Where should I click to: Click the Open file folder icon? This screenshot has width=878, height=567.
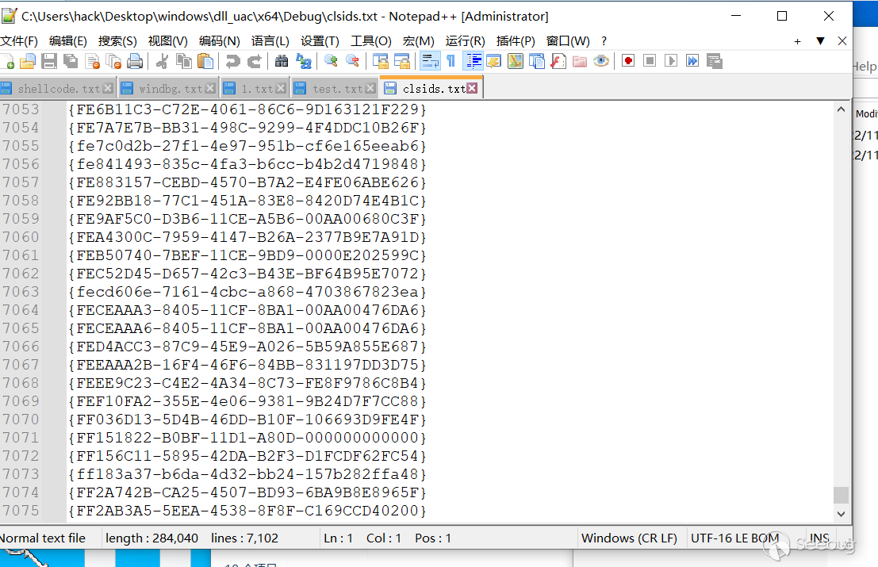point(28,61)
